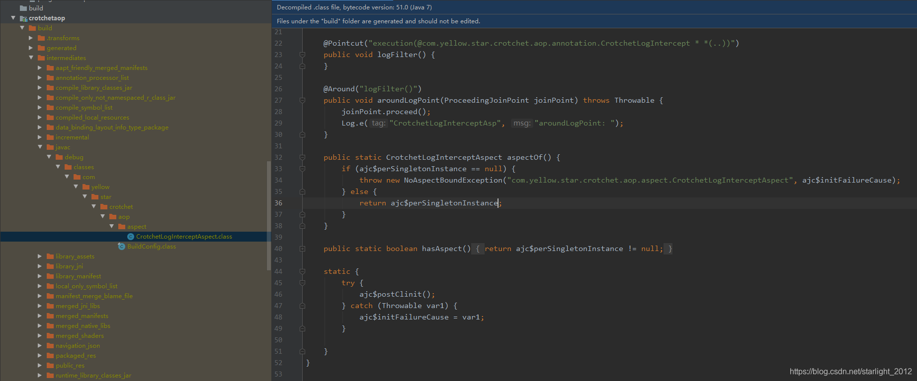Viewport: 917px width, 381px height.
Task: Click the library_assets folder icon
Action: 50,256
